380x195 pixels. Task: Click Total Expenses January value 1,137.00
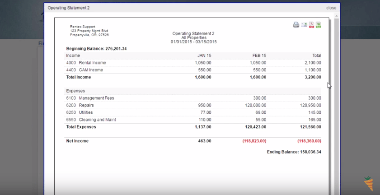[x=203, y=127]
